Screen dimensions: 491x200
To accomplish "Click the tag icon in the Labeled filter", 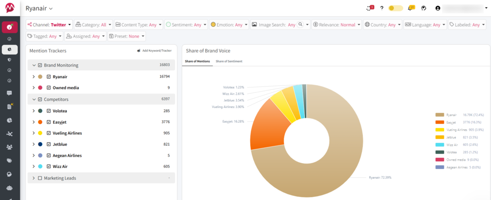I will (x=452, y=25).
